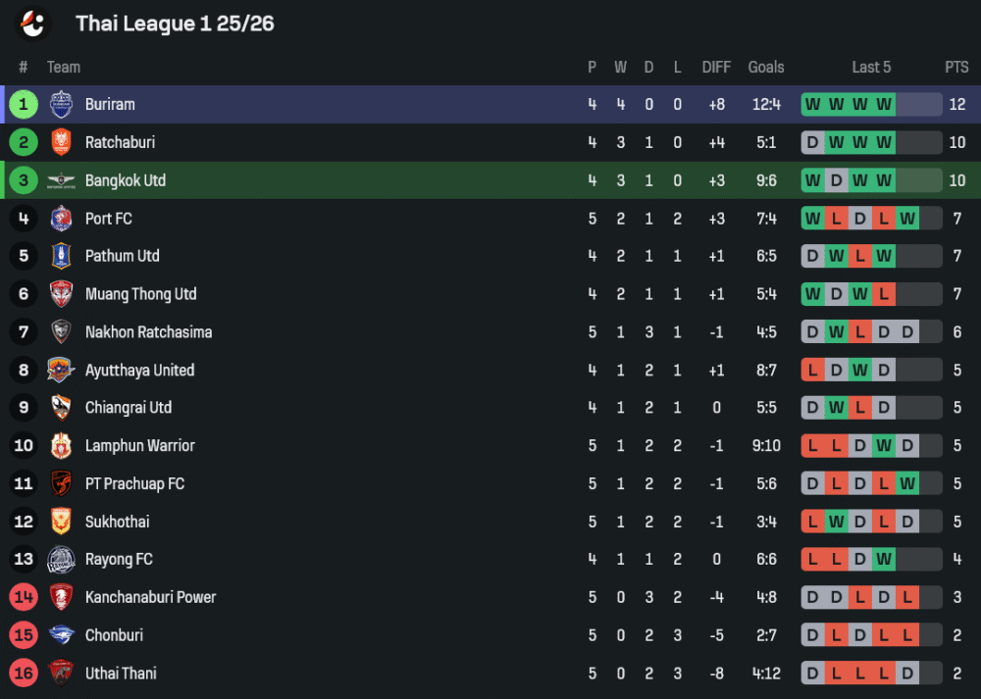Click the Port FC club crest

[x=61, y=219]
